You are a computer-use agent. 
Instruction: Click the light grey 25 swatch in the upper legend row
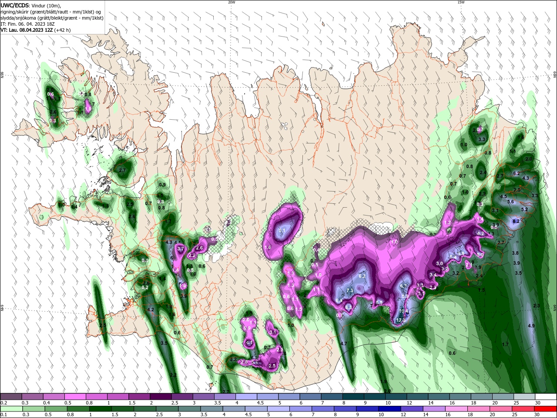pos(524,397)
